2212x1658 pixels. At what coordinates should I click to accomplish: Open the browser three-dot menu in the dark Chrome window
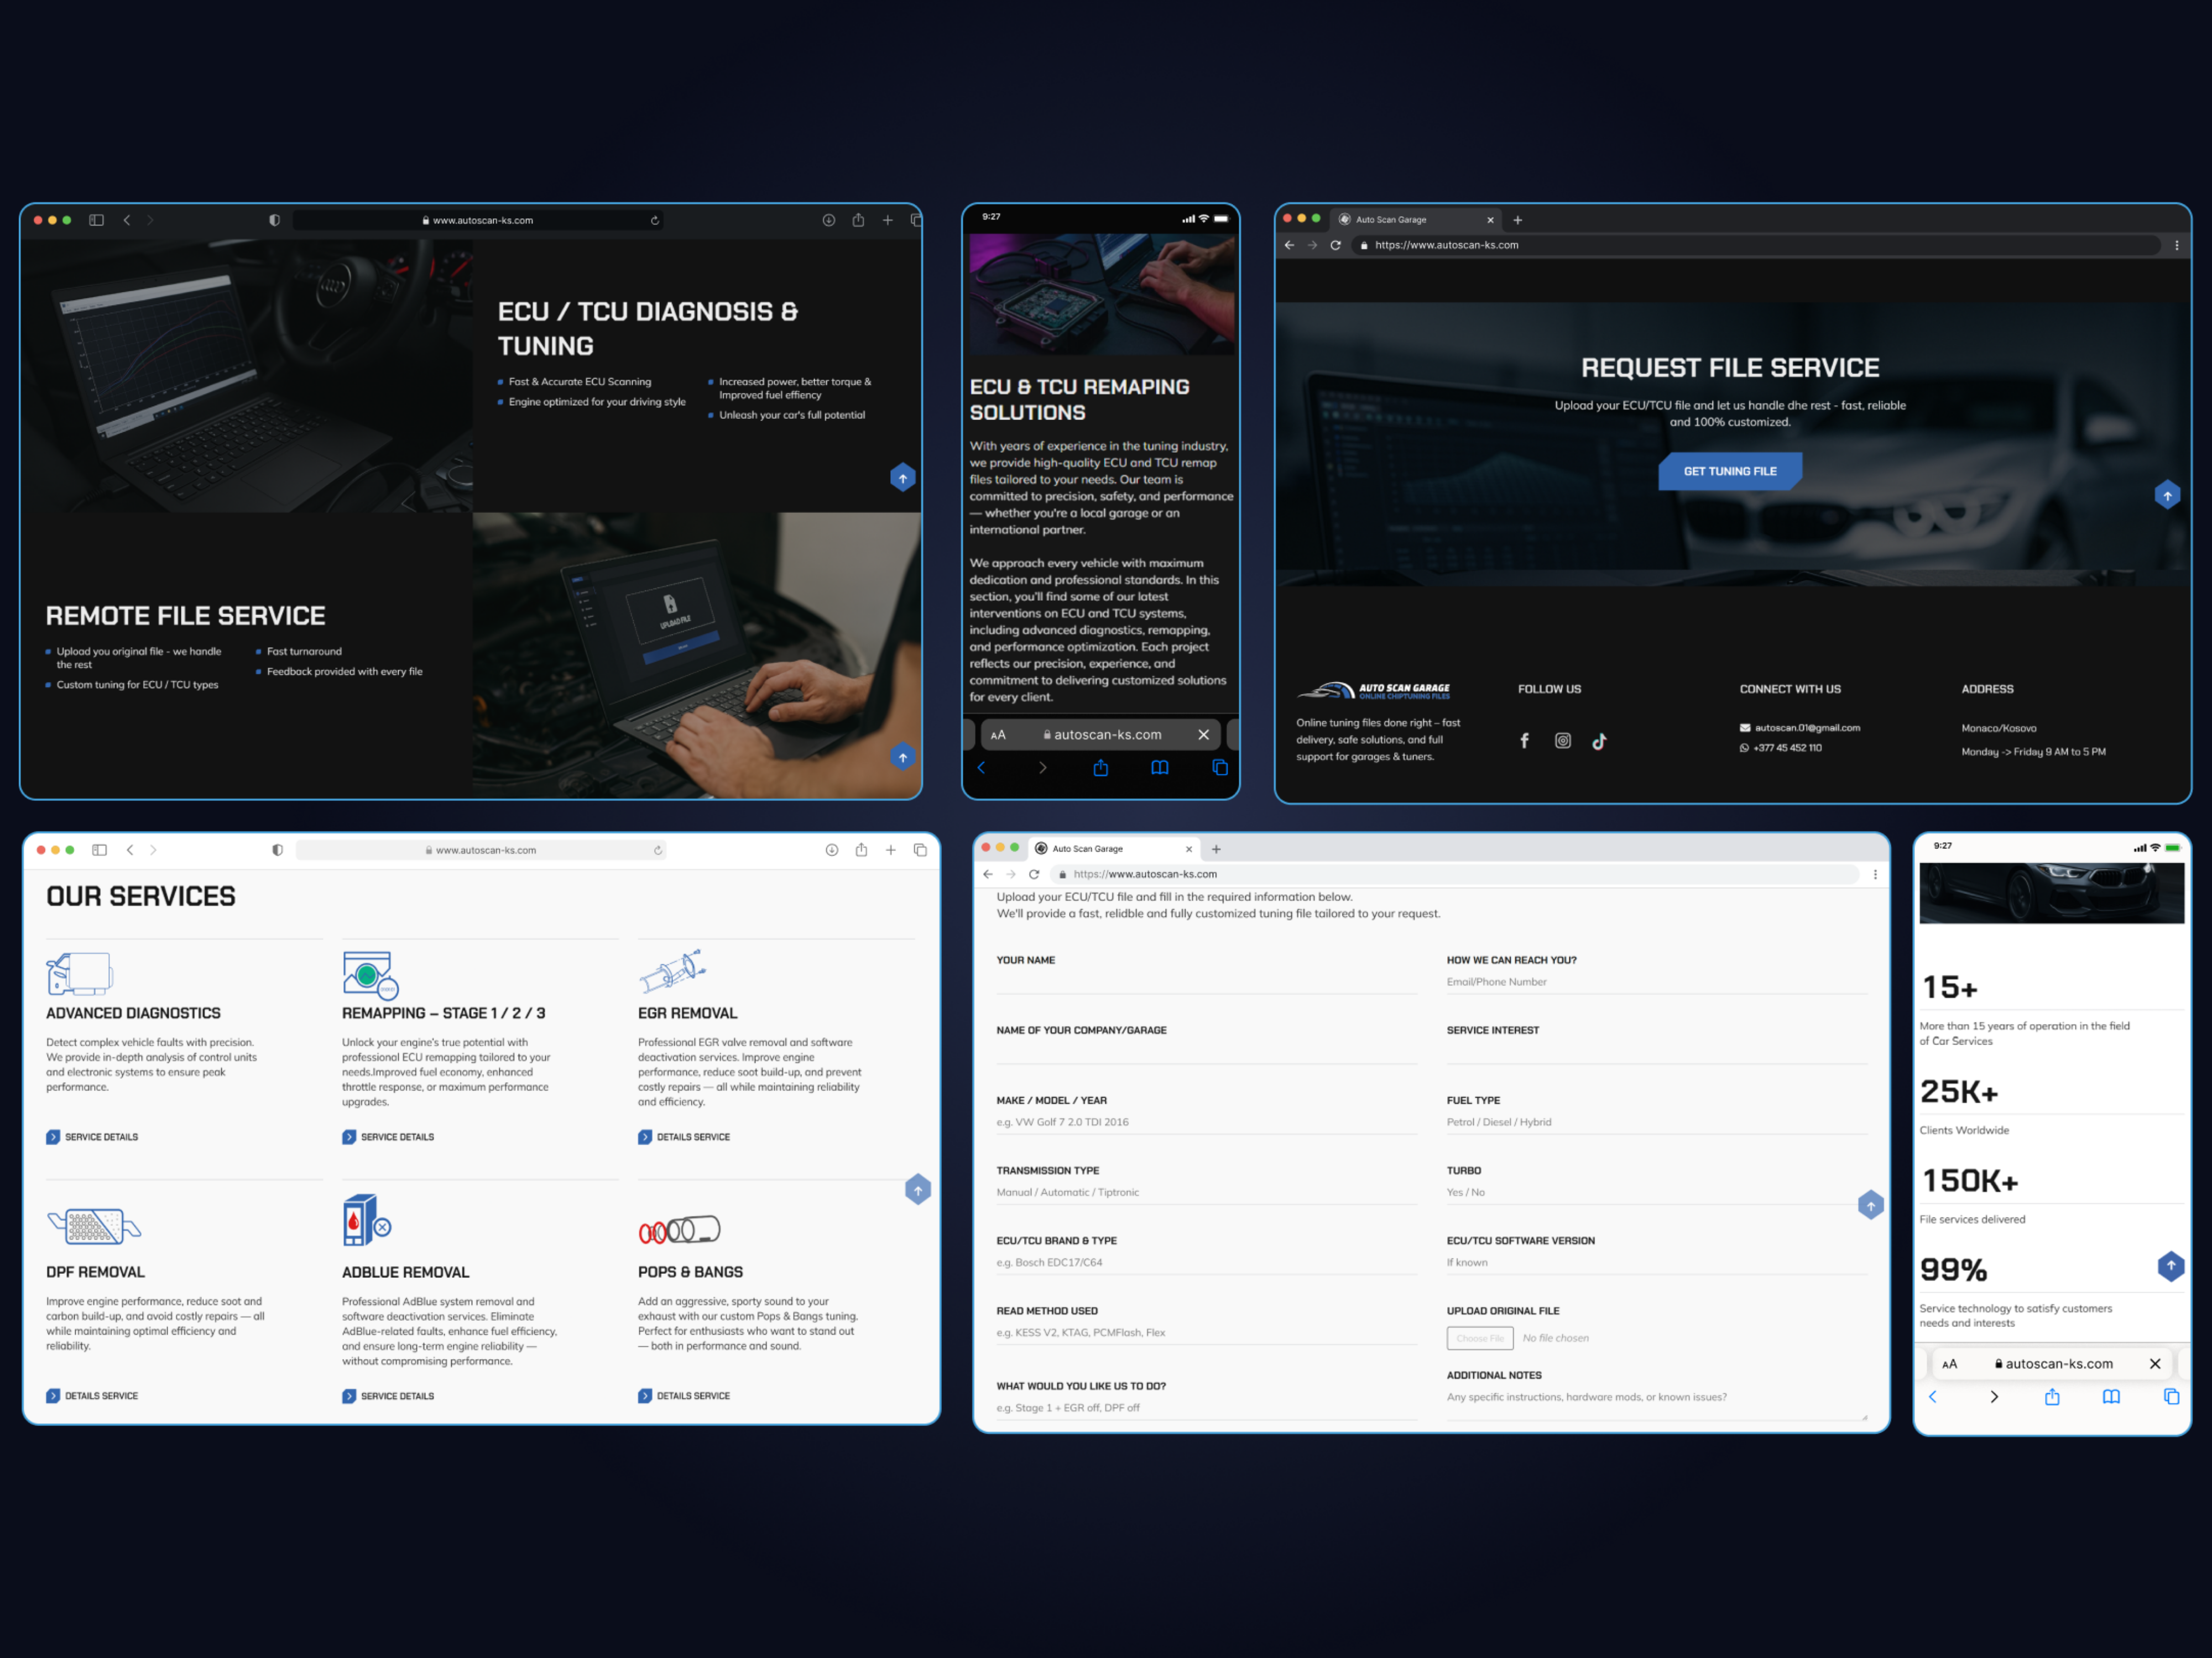pos(2176,245)
